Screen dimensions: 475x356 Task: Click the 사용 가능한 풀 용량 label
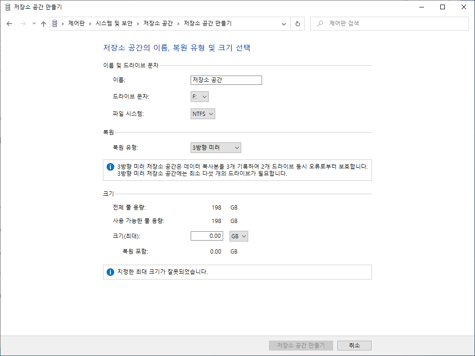[138, 221]
